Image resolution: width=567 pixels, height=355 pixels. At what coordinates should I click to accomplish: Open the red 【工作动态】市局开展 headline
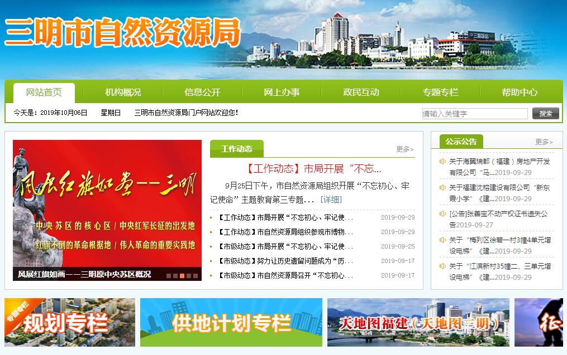[x=312, y=169]
